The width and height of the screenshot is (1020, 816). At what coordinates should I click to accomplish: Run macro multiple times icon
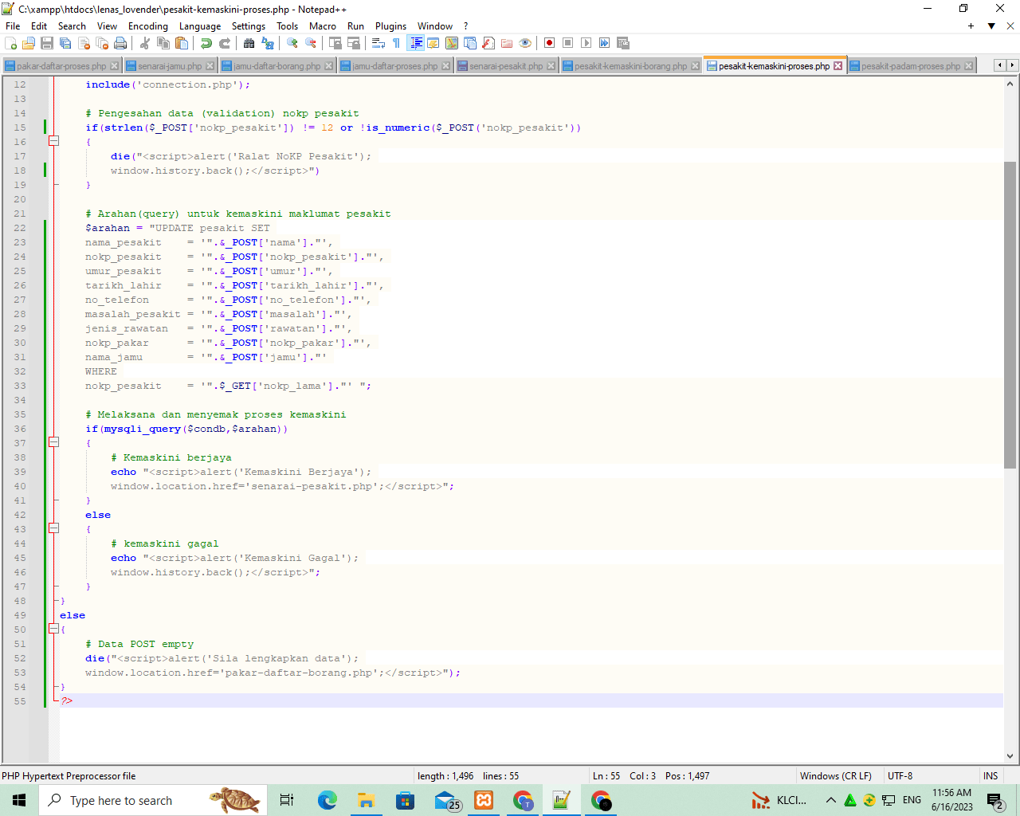(x=604, y=43)
